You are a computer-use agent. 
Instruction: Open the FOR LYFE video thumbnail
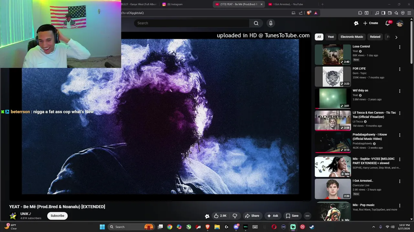[x=333, y=77]
